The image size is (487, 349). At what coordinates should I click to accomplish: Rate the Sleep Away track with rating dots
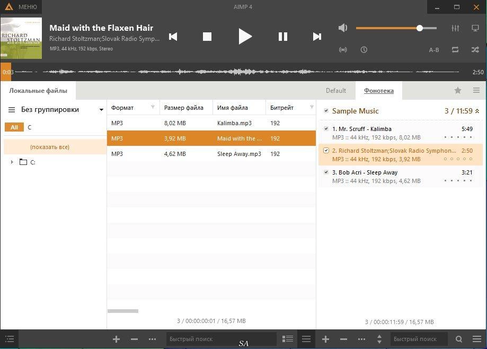click(x=458, y=180)
